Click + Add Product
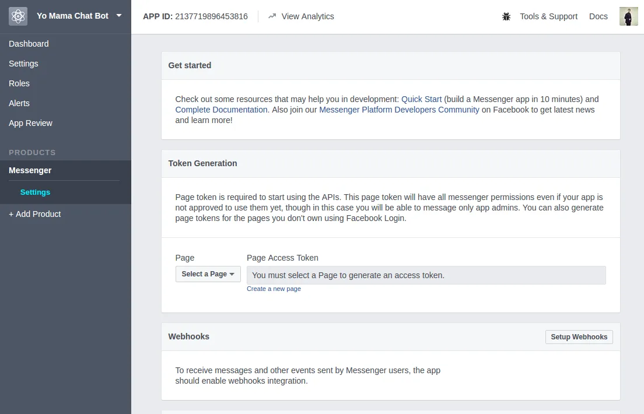The width and height of the screenshot is (644, 414). (34, 214)
